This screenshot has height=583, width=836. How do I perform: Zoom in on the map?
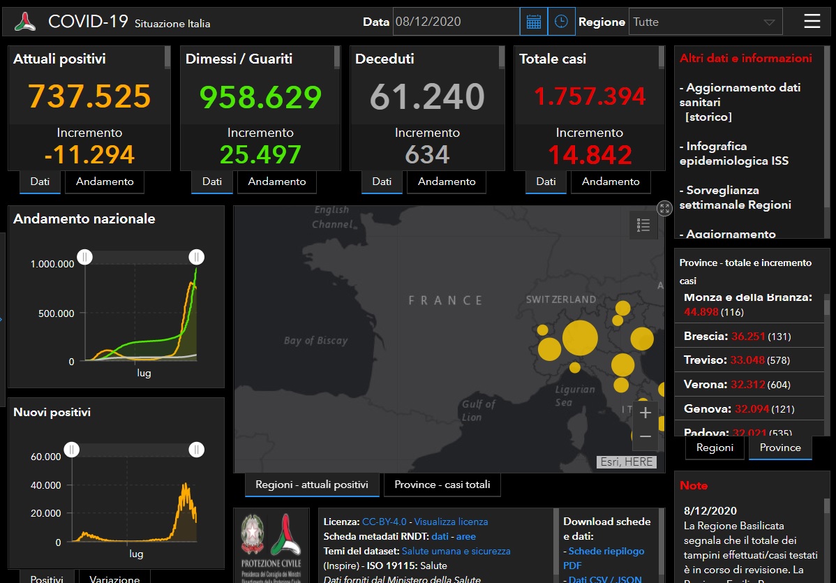click(645, 413)
